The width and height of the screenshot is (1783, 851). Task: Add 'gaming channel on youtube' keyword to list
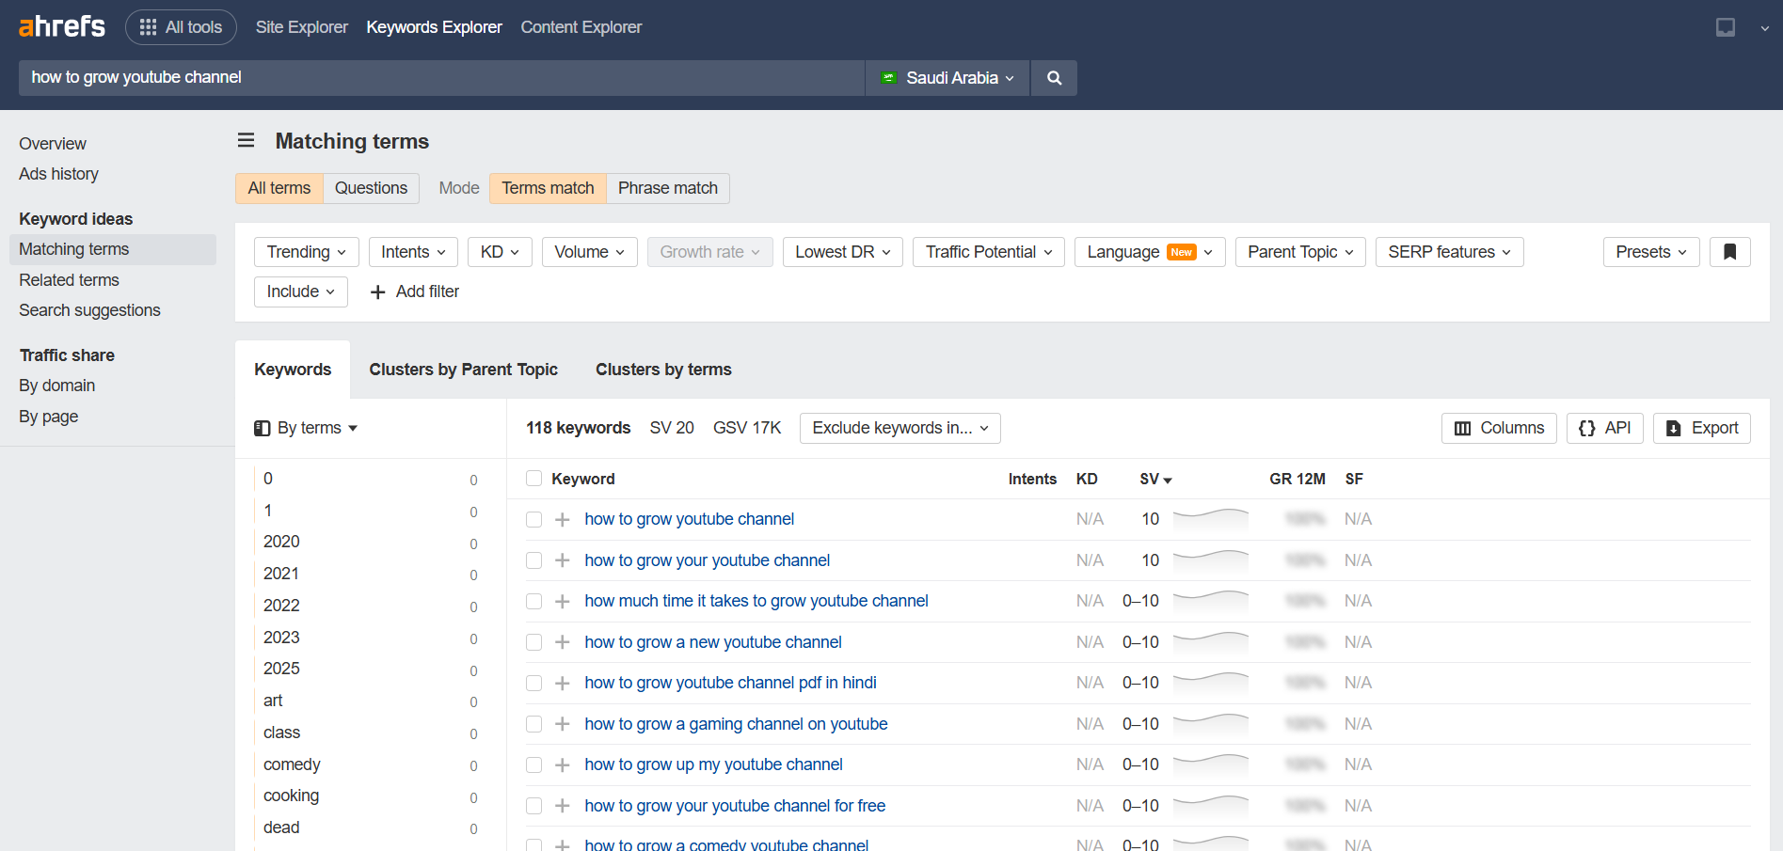click(x=562, y=724)
